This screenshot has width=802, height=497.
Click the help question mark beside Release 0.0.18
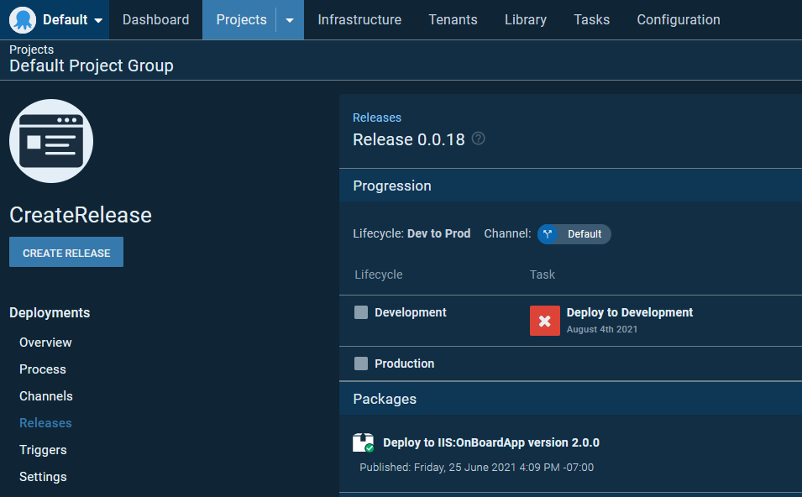click(479, 139)
